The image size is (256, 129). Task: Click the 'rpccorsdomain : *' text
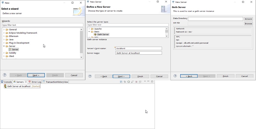[185, 46]
